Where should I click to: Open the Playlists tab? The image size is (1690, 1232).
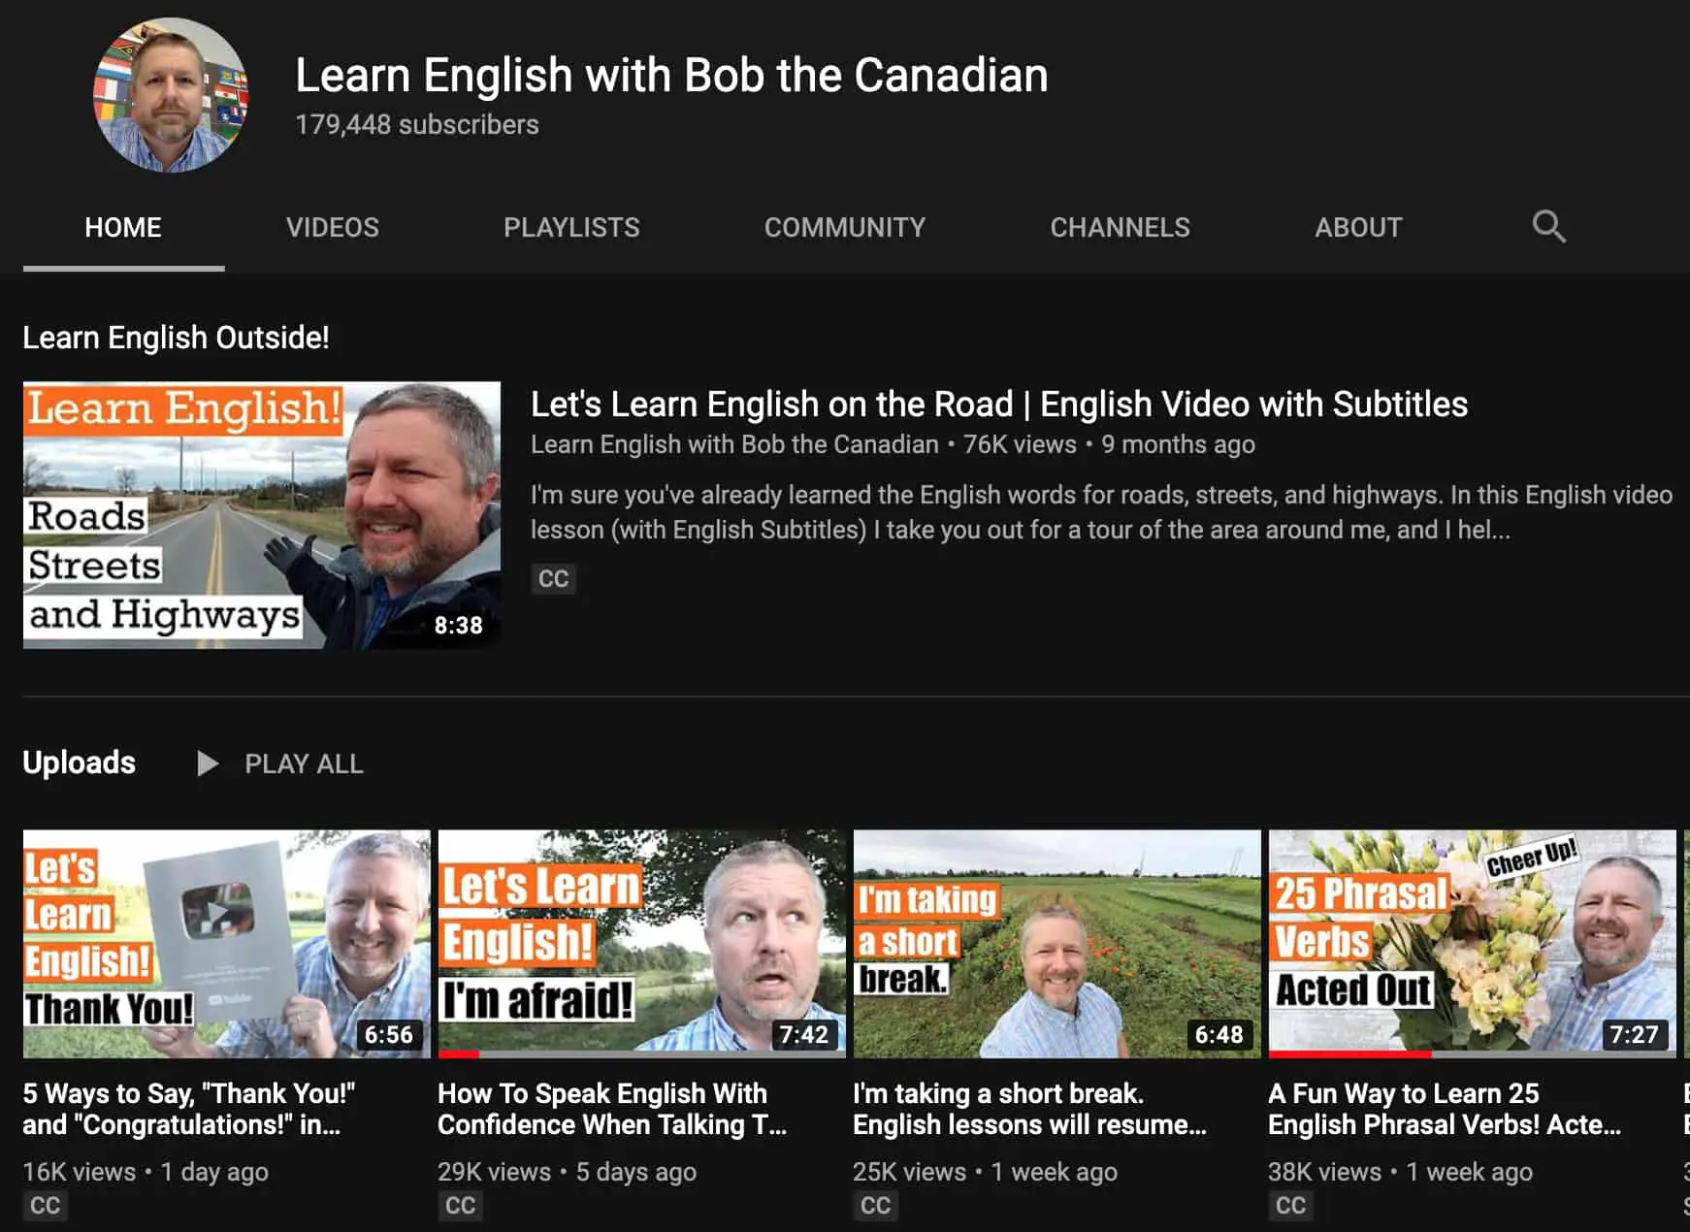(x=571, y=227)
